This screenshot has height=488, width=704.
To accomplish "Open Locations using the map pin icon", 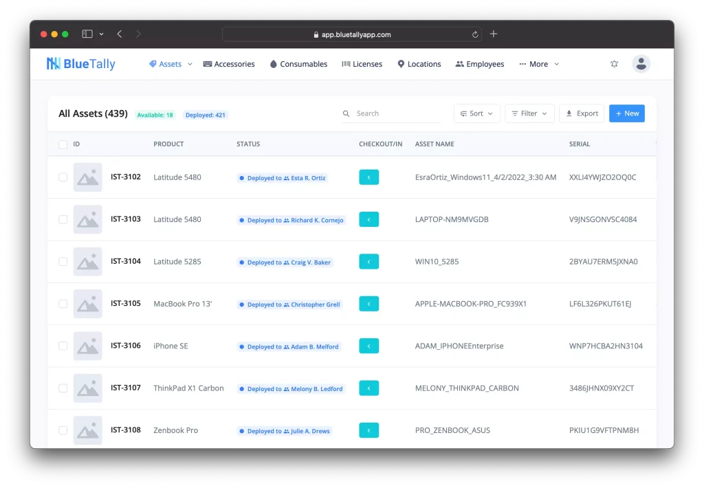I will point(401,63).
